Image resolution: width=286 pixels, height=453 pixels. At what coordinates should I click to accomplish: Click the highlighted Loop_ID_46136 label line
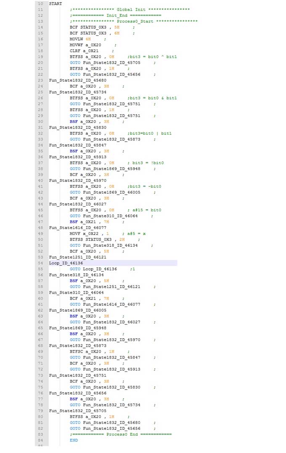[x=113, y=263]
